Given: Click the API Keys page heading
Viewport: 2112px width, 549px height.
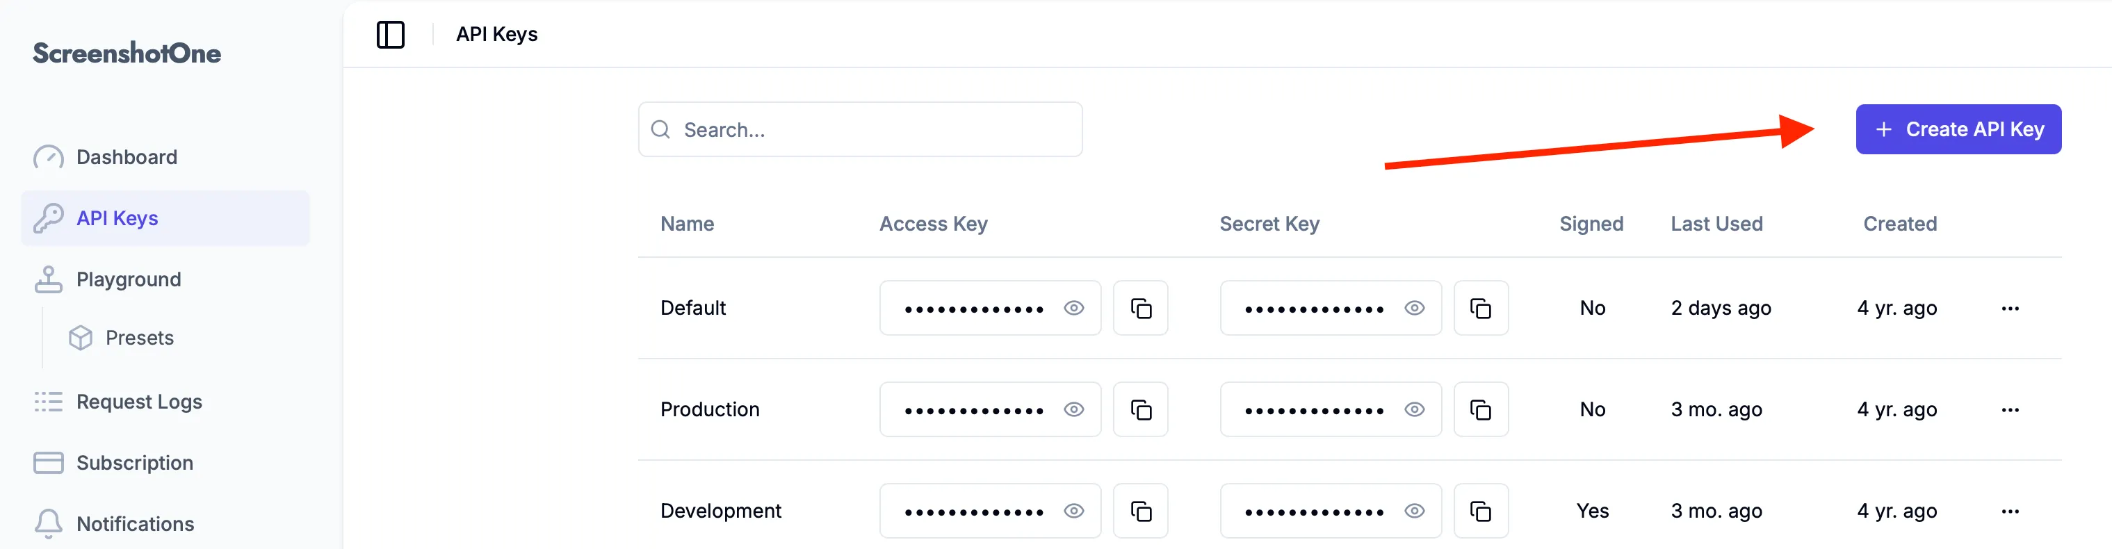Looking at the screenshot, I should [496, 35].
